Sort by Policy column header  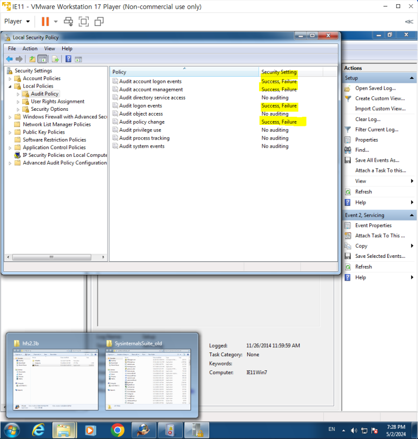184,72
